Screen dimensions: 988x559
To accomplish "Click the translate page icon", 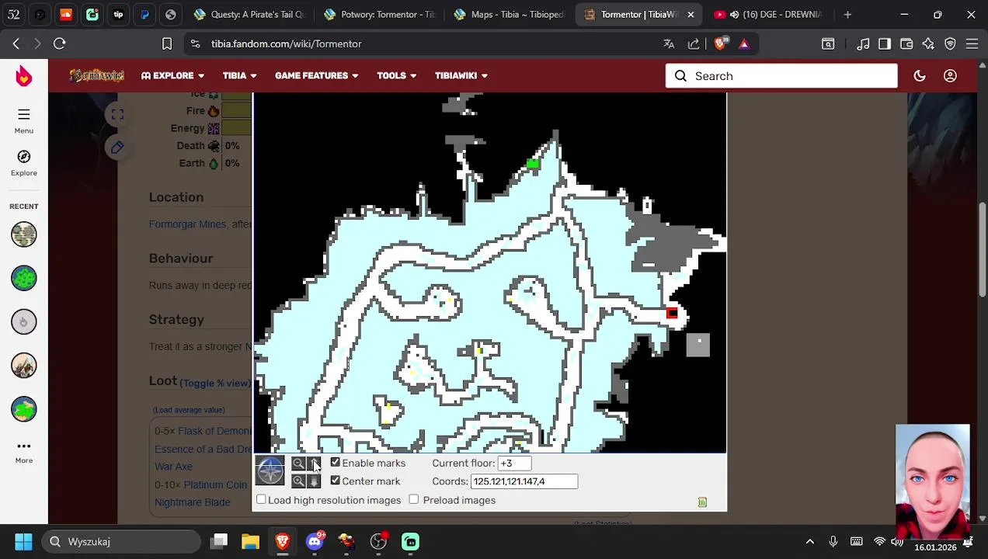I will coord(669,44).
